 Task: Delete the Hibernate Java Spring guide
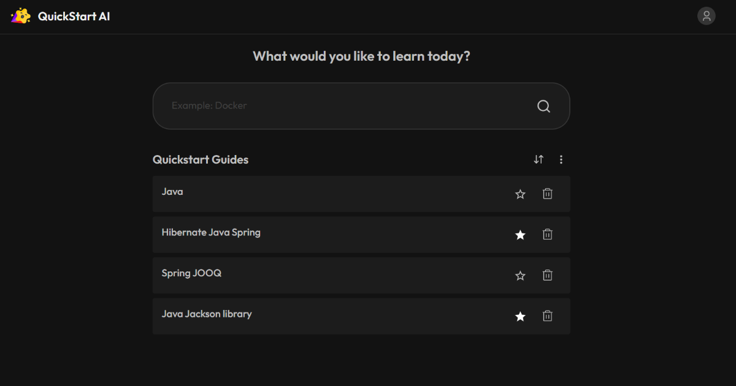pyautogui.click(x=548, y=234)
